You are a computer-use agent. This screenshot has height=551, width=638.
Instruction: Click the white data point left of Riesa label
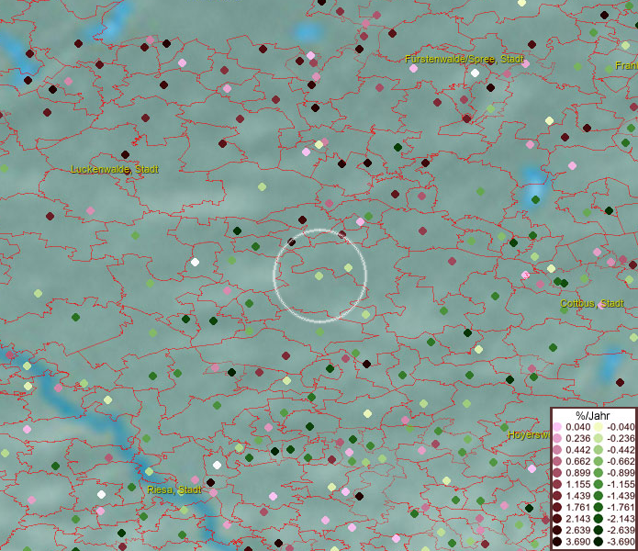pos(101,494)
